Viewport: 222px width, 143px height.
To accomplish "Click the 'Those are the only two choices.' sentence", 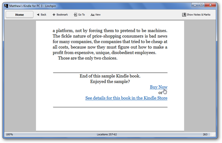I will 88,58.
